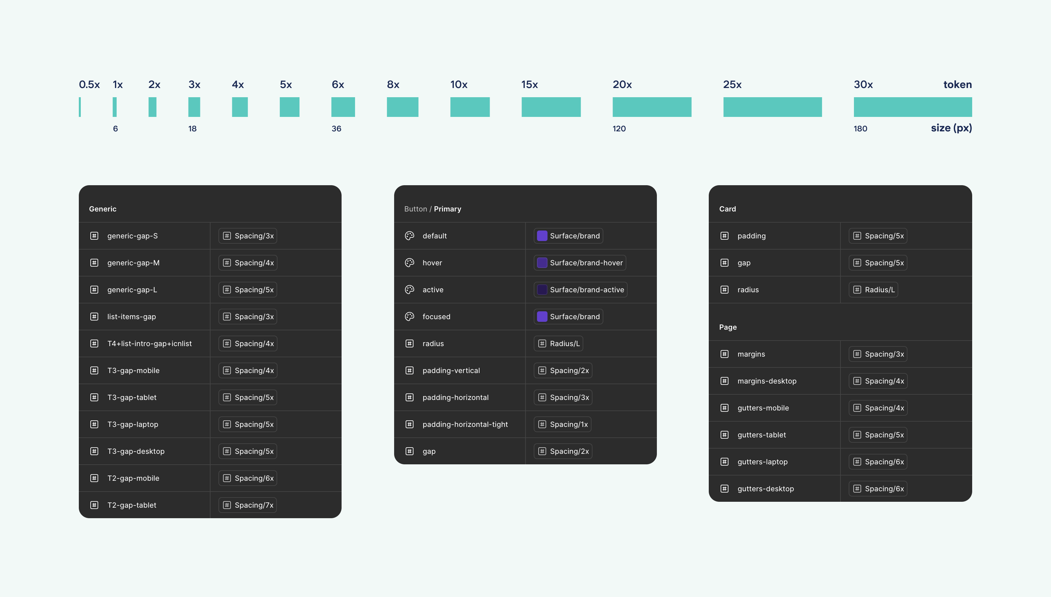Screen dimensions: 1051x597
Task: Select the Button / Primary header
Action: (433, 209)
